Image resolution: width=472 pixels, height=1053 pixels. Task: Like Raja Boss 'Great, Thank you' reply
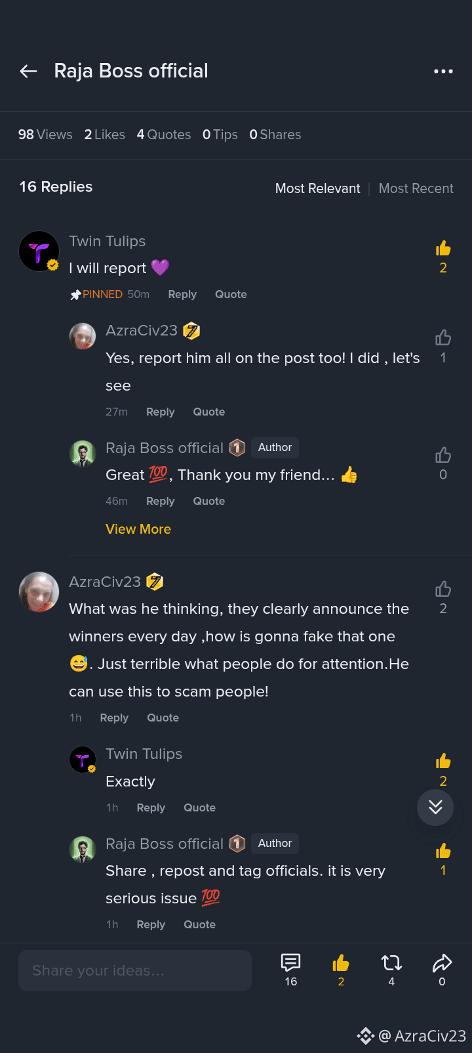point(443,455)
